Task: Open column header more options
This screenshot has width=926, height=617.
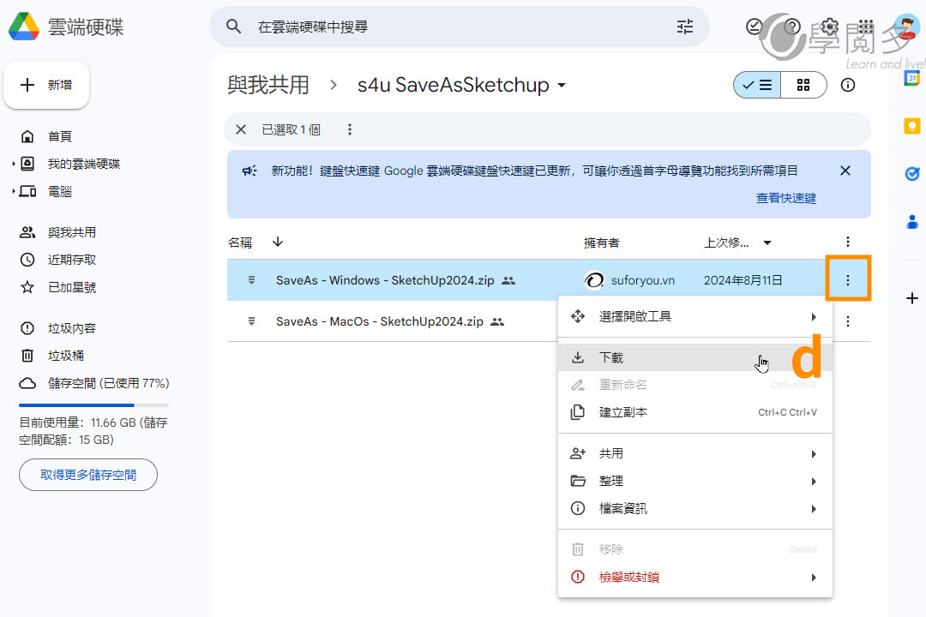Action: click(x=848, y=242)
